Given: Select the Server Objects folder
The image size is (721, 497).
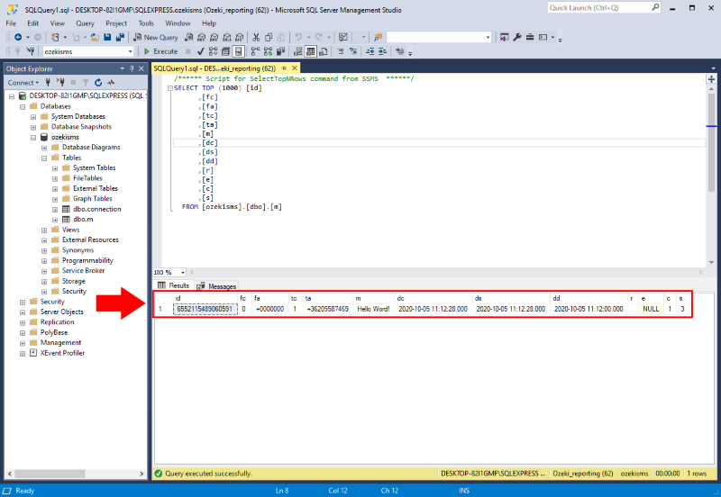Looking at the screenshot, I should 62,312.
